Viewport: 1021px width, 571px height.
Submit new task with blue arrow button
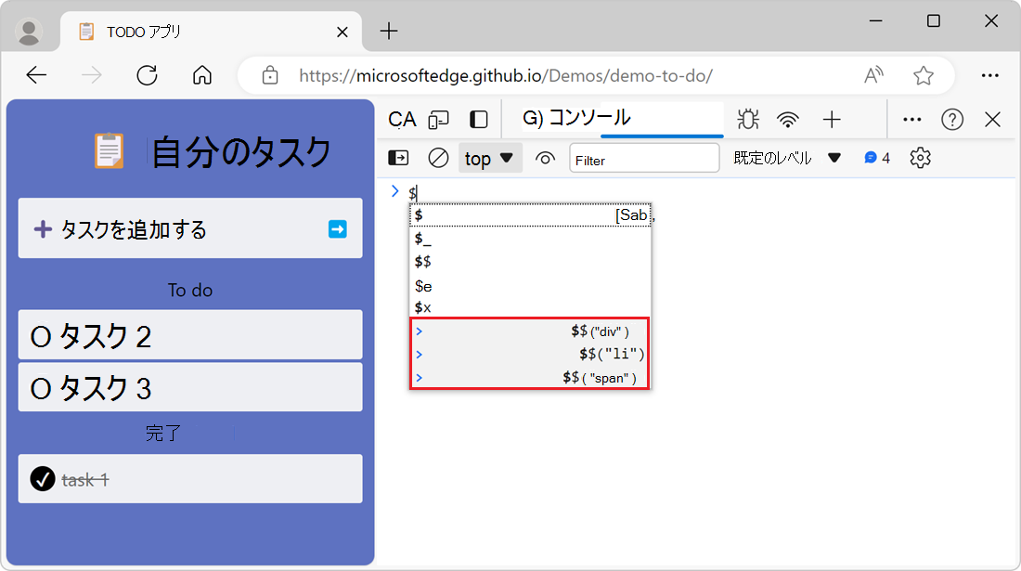[x=338, y=229]
